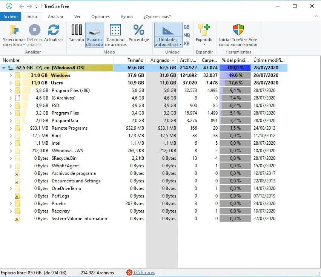Expand the Windows folder node
The image size is (321, 277).
pos(11,75)
